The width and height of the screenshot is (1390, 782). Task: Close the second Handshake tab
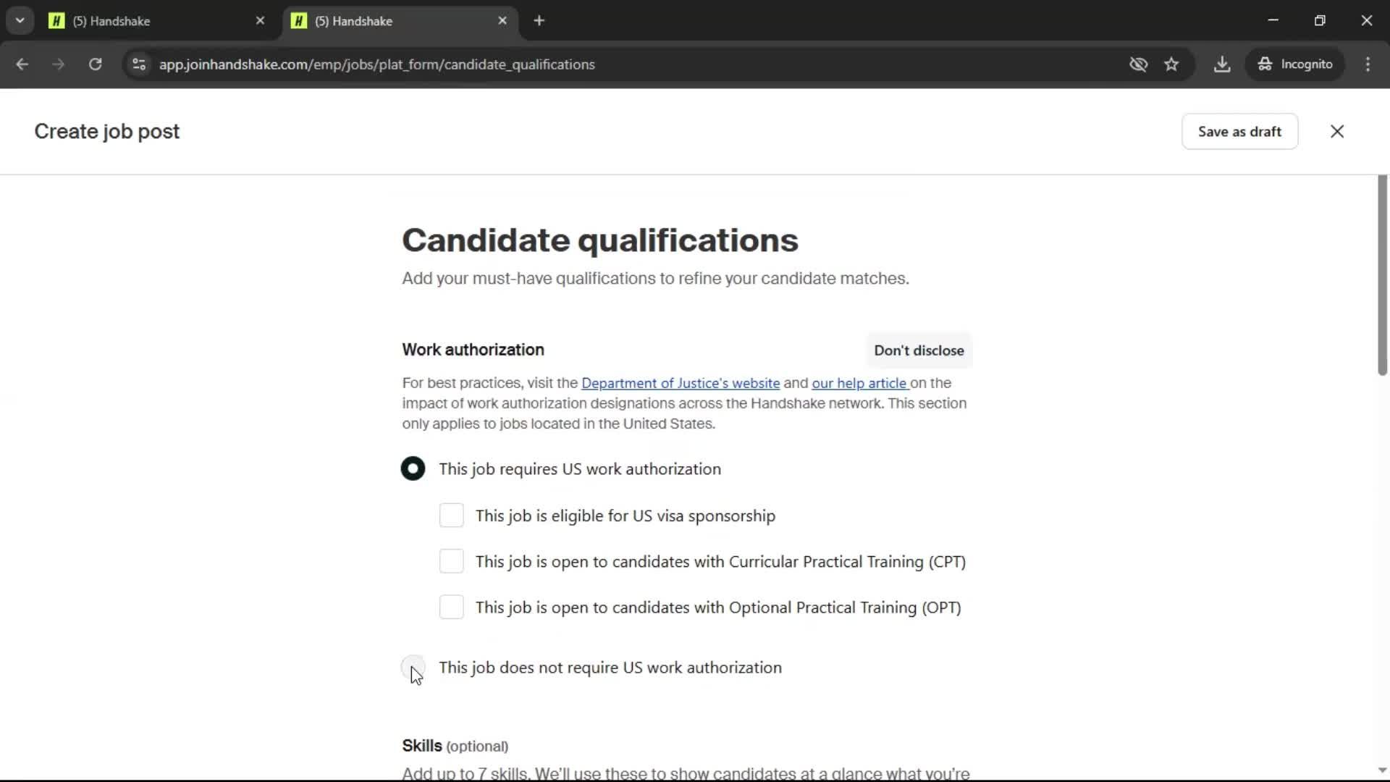[x=502, y=20]
